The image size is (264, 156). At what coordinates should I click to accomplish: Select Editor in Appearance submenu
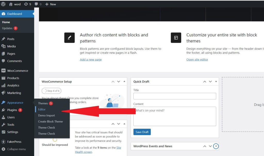click(x=42, y=109)
